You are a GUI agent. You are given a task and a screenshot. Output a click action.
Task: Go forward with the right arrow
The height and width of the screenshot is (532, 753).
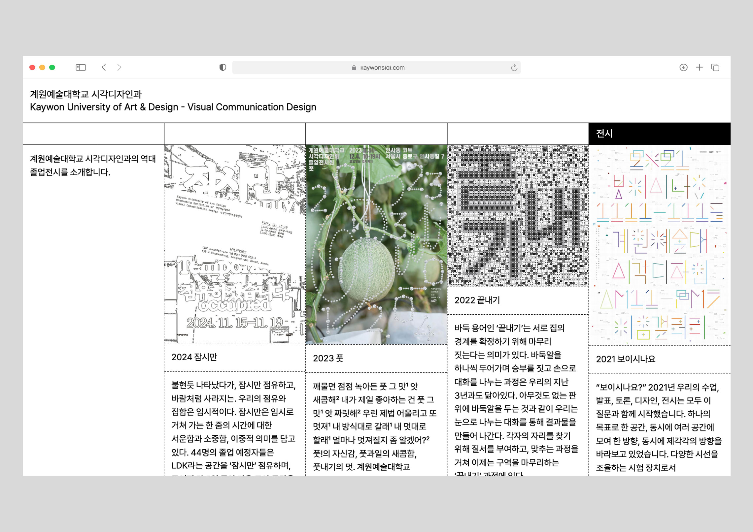click(119, 68)
